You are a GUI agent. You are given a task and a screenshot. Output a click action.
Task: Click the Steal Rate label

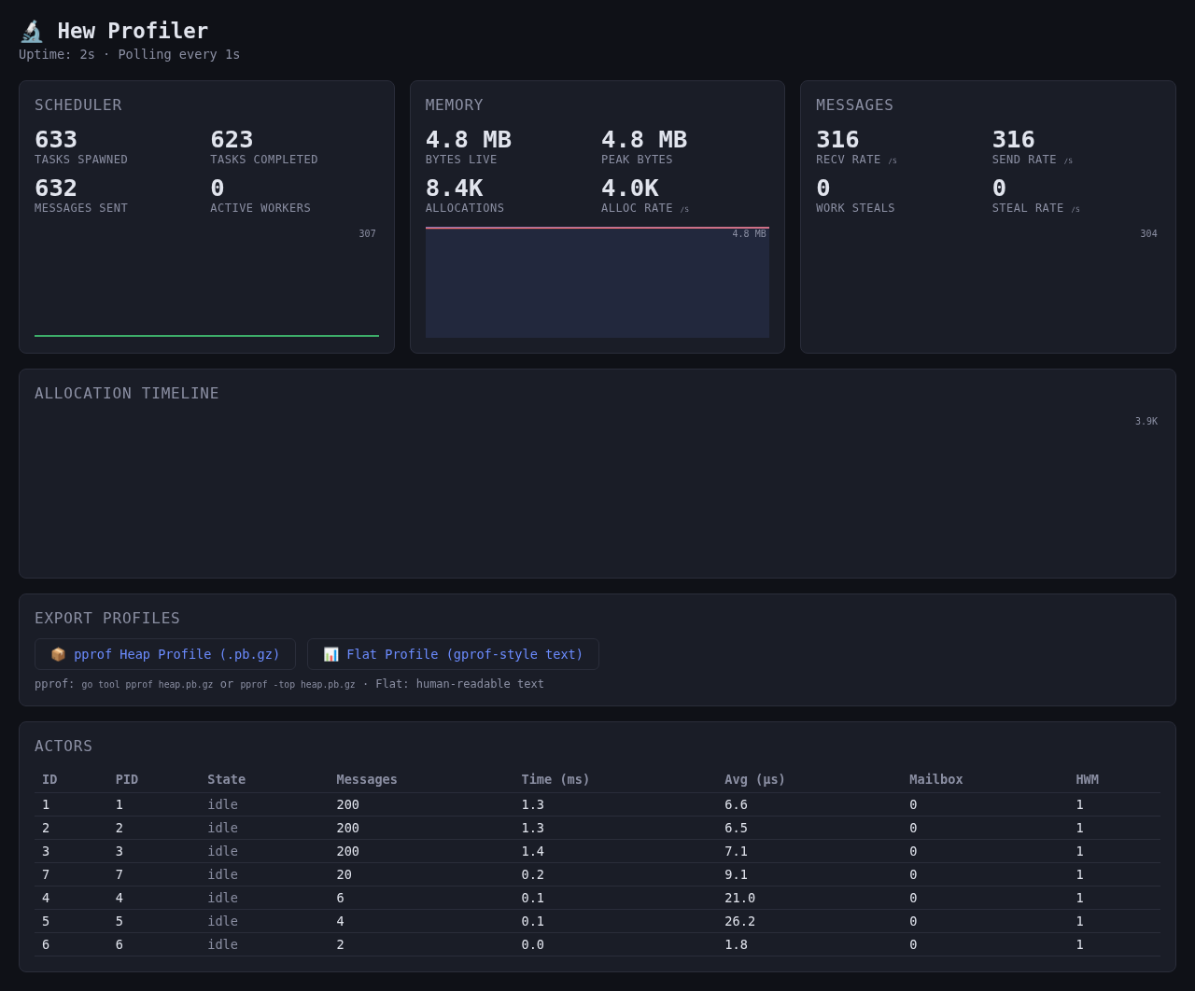[1035, 208]
